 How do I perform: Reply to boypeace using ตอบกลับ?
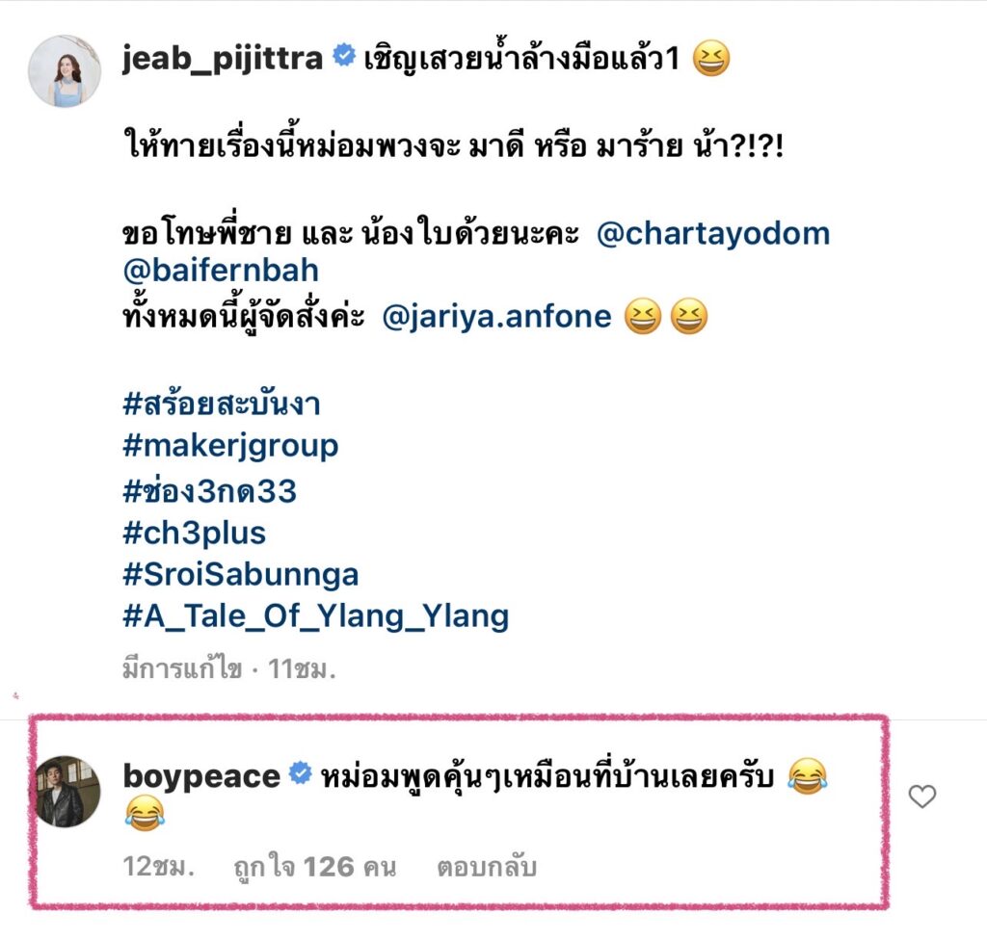pyautogui.click(x=487, y=867)
